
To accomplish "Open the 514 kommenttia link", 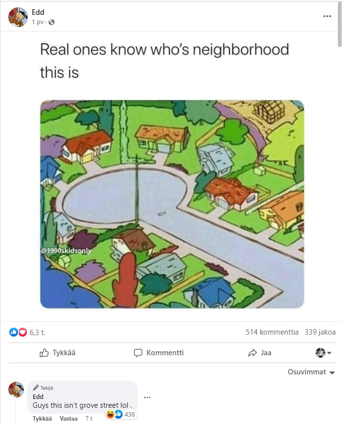I will [x=272, y=332].
